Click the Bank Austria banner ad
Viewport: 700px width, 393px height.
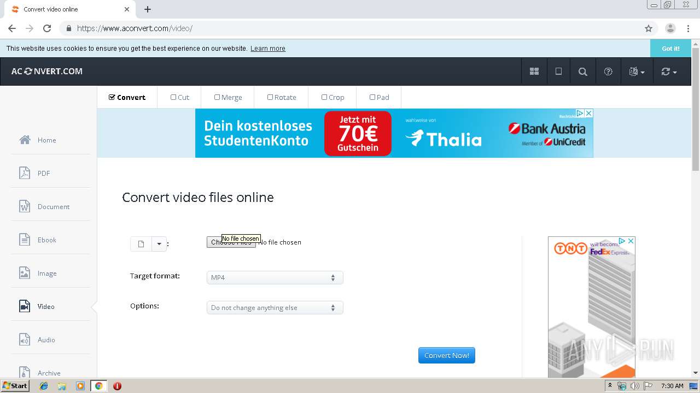[x=394, y=133]
